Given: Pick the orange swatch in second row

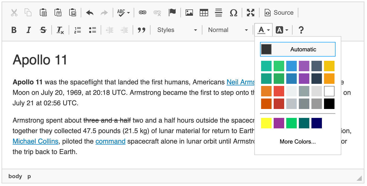Looking at the screenshot, I should click(x=329, y=79).
